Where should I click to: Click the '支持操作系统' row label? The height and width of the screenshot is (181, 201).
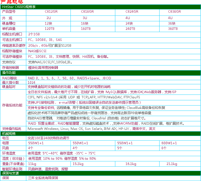click(12, 129)
